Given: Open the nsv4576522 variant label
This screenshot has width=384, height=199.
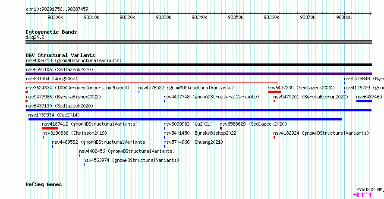Looking at the screenshot, I should [186, 88].
